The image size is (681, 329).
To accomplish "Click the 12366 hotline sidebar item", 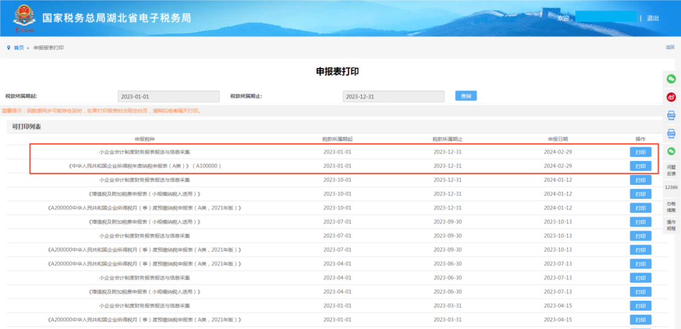I will click(x=671, y=187).
